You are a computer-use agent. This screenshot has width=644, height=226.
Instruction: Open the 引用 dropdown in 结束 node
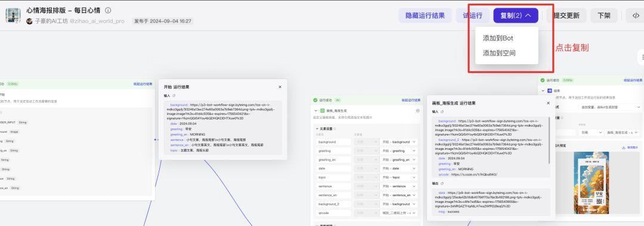(592, 132)
